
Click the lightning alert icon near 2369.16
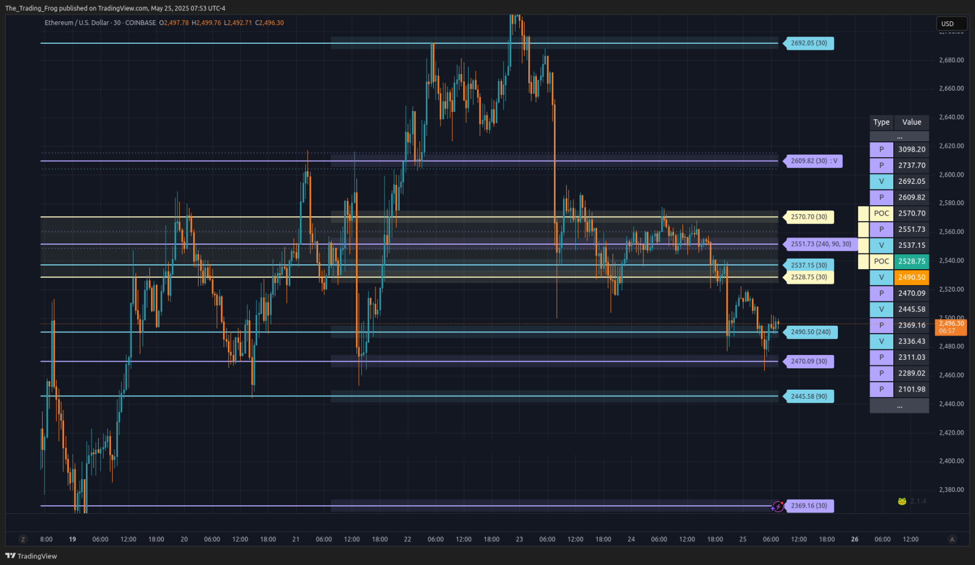click(778, 506)
